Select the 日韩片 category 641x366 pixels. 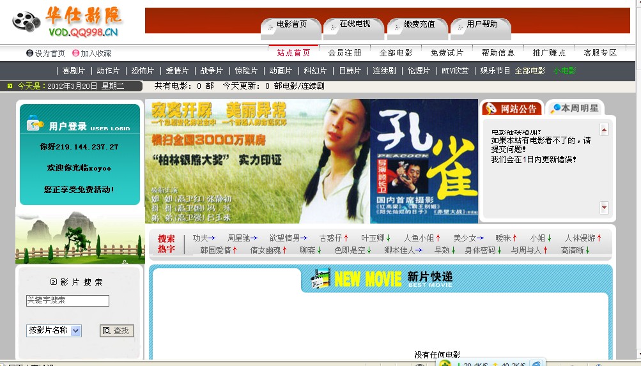click(x=350, y=71)
